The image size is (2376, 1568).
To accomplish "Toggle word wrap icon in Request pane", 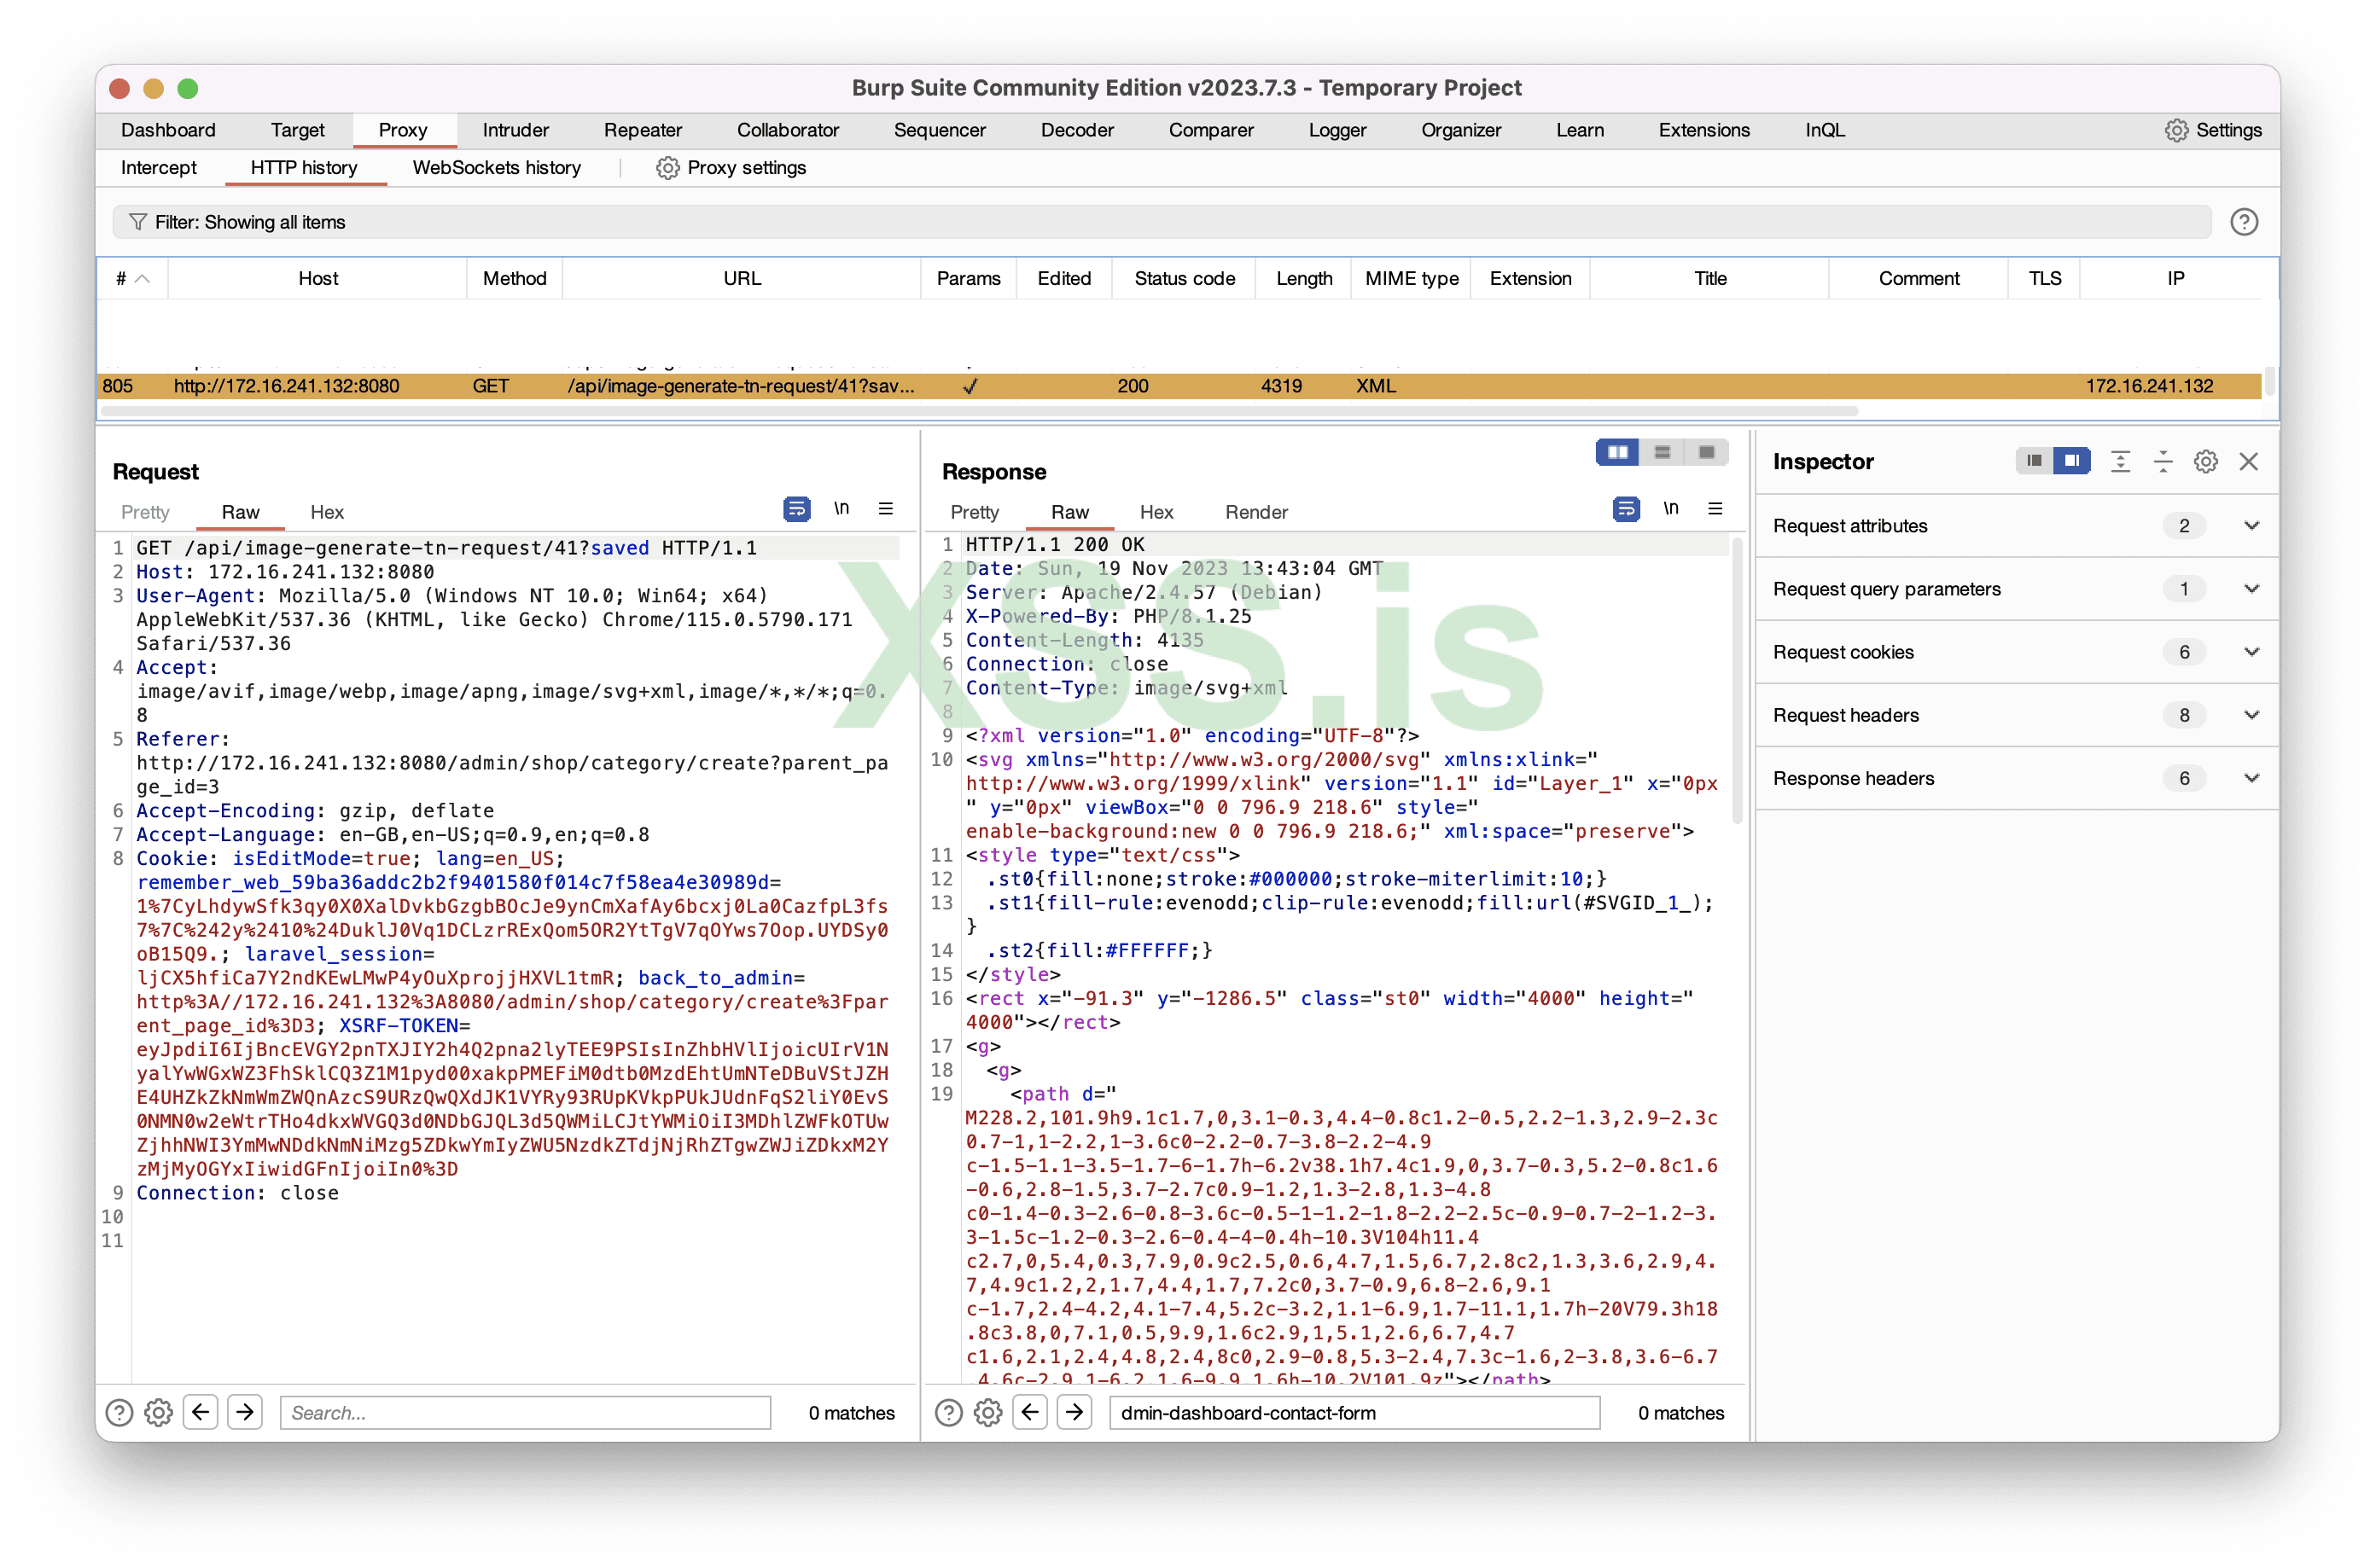I will [796, 509].
